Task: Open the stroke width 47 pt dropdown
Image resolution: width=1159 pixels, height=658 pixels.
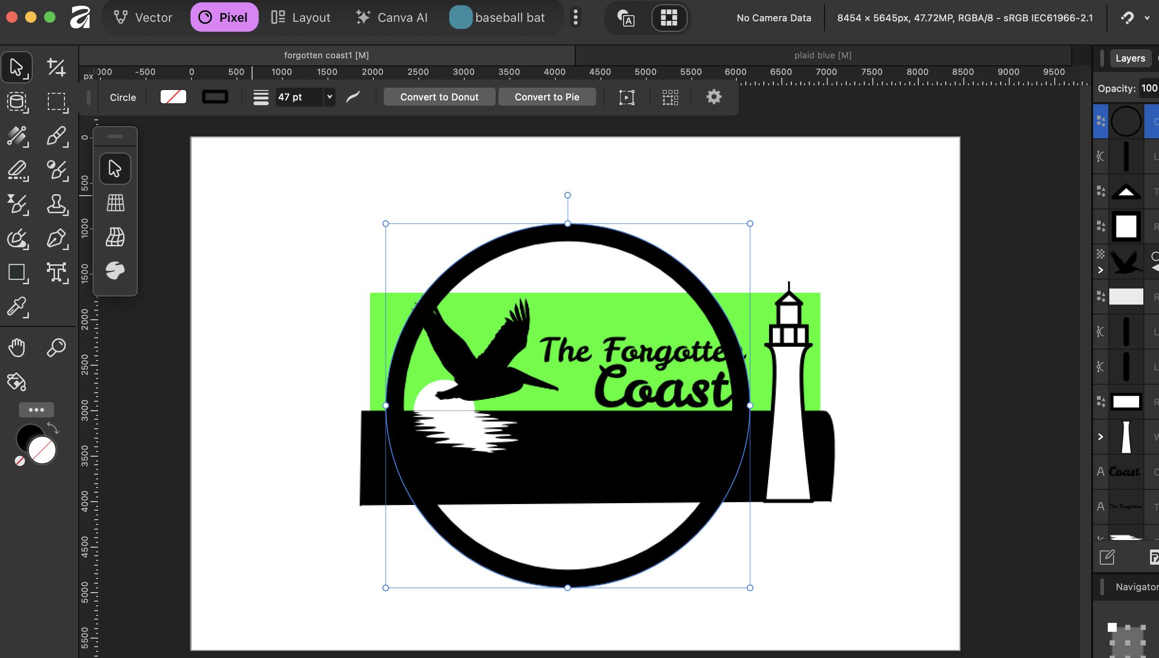Action: (x=329, y=97)
